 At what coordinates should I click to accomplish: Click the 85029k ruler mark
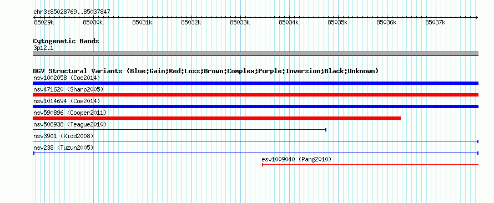point(44,22)
